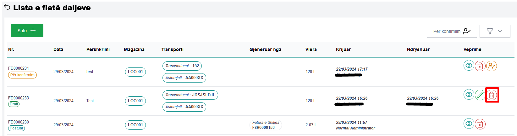The width and height of the screenshot is (517, 136).
Task: Click the Postuar status badge
Action: [16, 128]
